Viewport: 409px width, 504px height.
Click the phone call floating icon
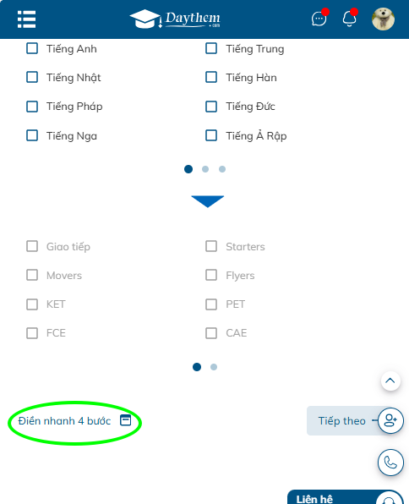click(x=390, y=463)
